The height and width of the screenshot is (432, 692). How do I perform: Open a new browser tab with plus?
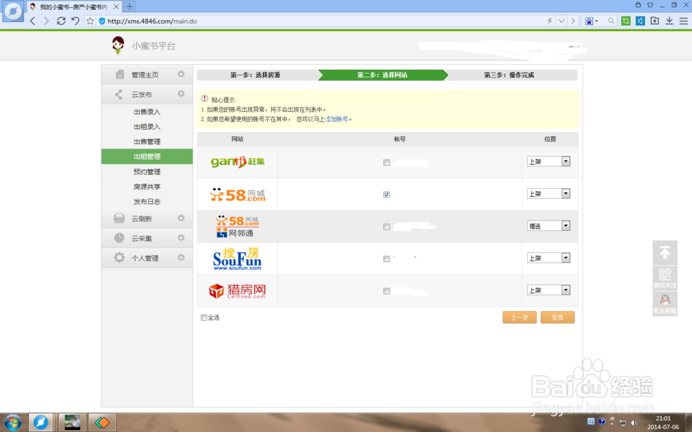(129, 7)
